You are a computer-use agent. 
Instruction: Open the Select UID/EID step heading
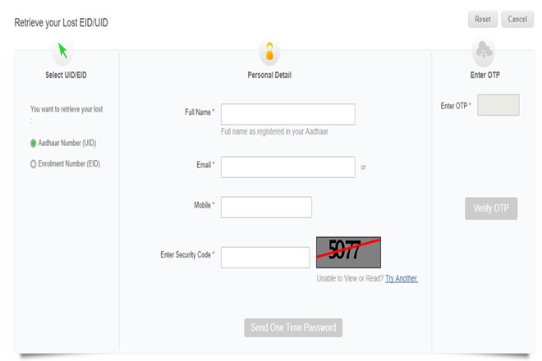tap(67, 75)
